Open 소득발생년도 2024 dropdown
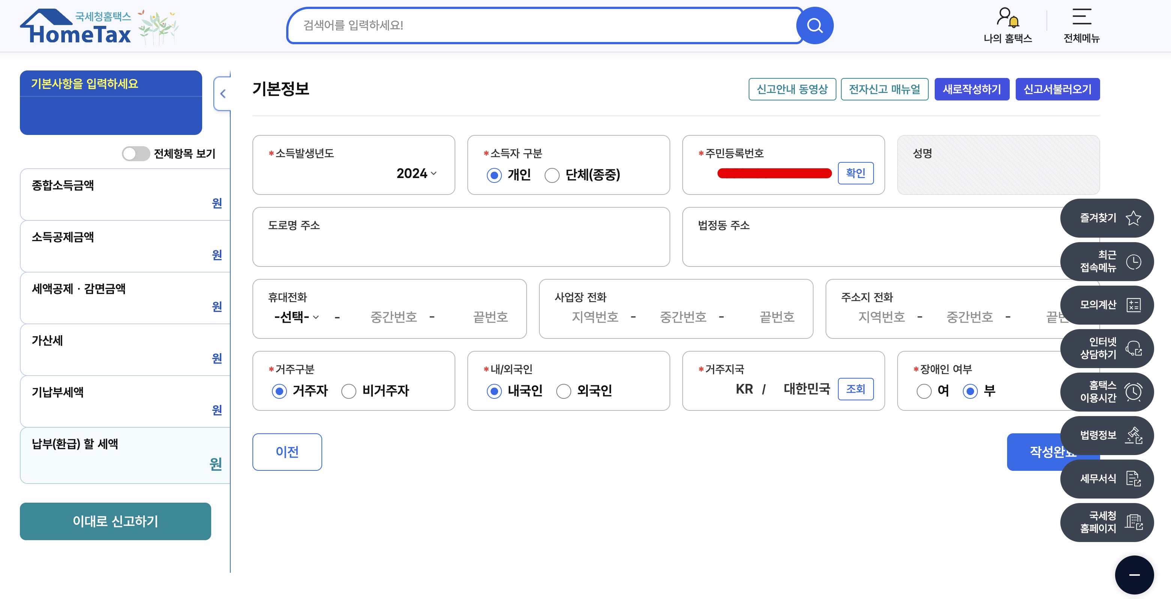Image resolution: width=1171 pixels, height=599 pixels. pyautogui.click(x=416, y=174)
